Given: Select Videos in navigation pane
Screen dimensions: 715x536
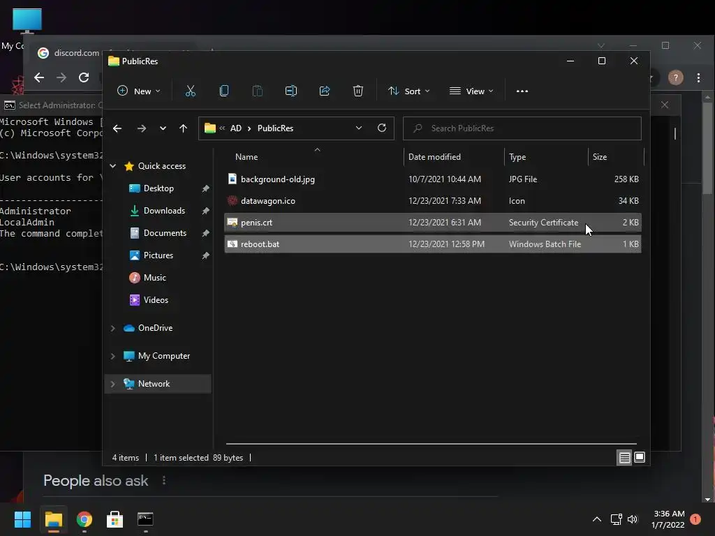Looking at the screenshot, I should tap(156, 300).
